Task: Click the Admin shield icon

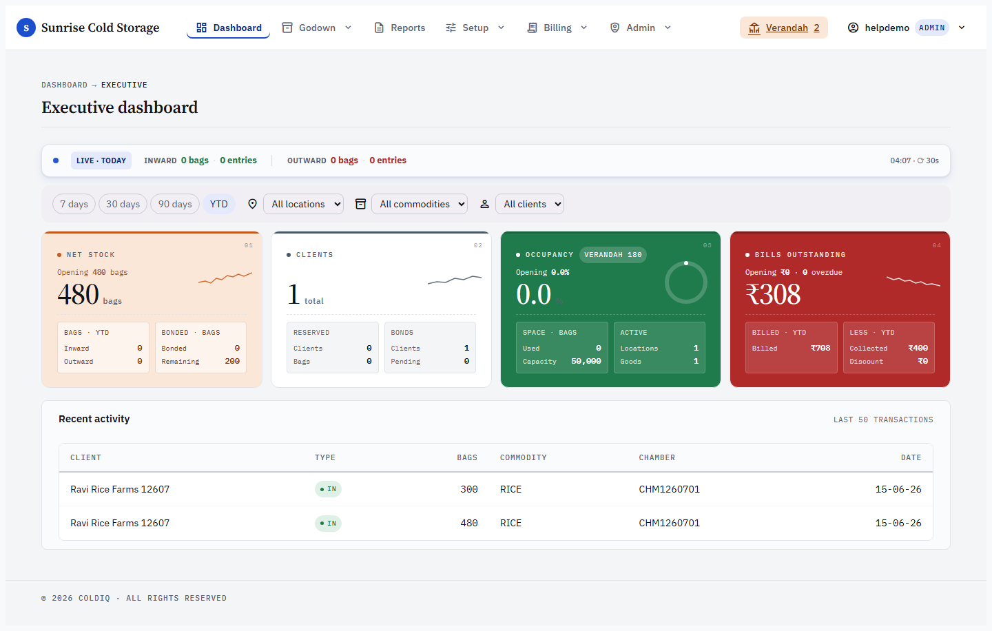Action: click(x=614, y=28)
